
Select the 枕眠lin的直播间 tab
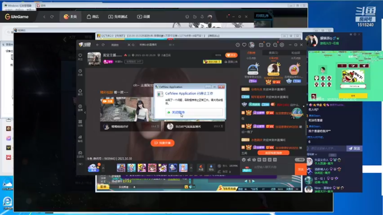point(148,45)
